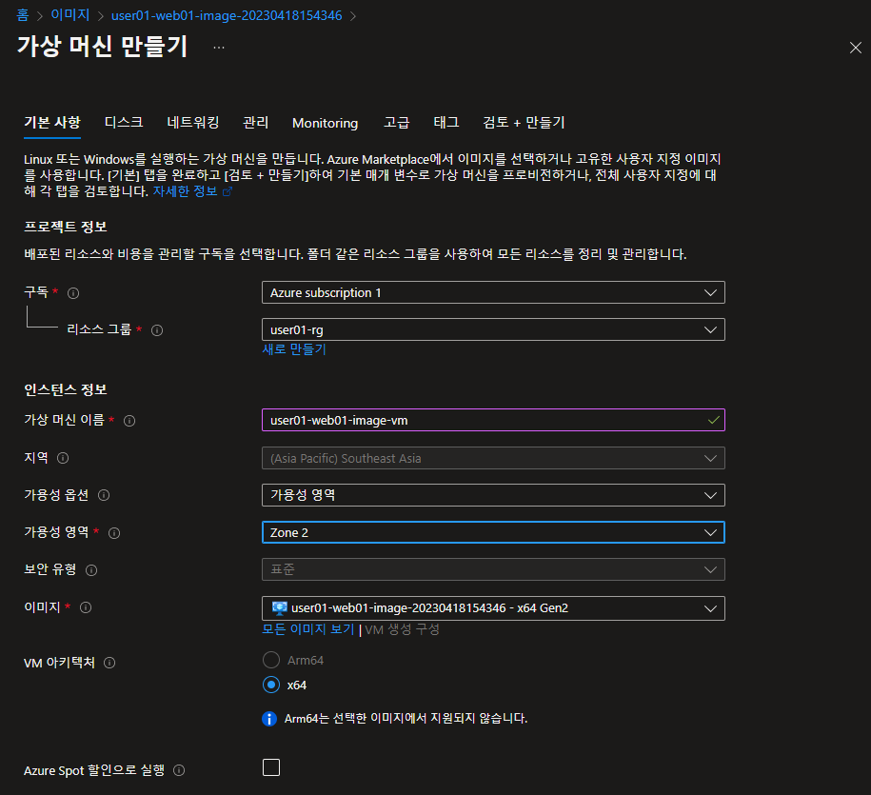Click the 프로젝트 정보 section heading
The height and width of the screenshot is (795, 871).
pyautogui.click(x=66, y=227)
